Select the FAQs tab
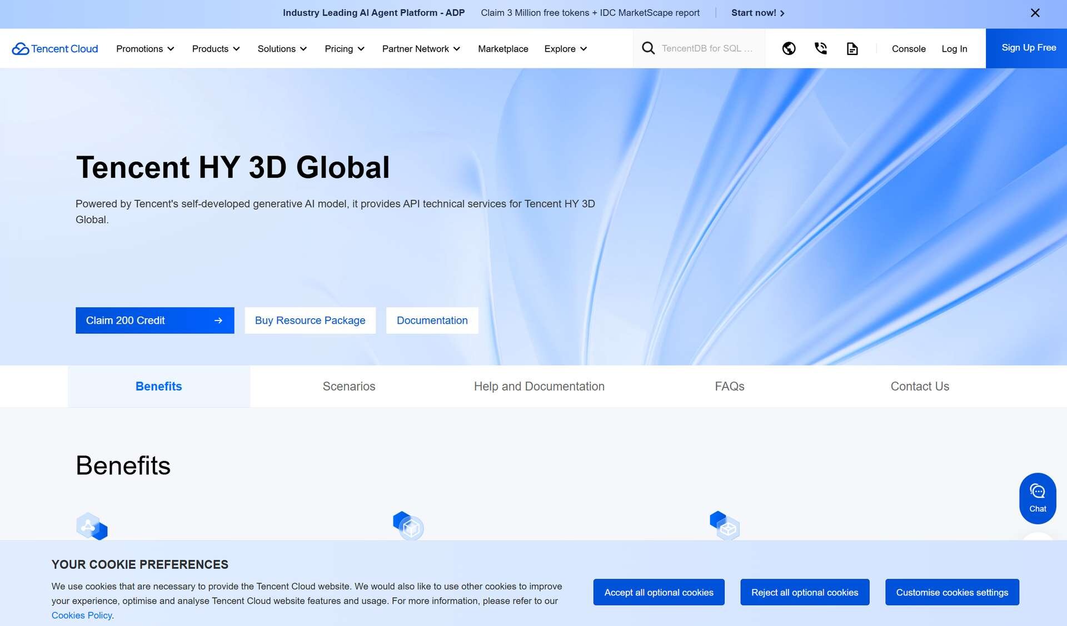 (x=729, y=387)
